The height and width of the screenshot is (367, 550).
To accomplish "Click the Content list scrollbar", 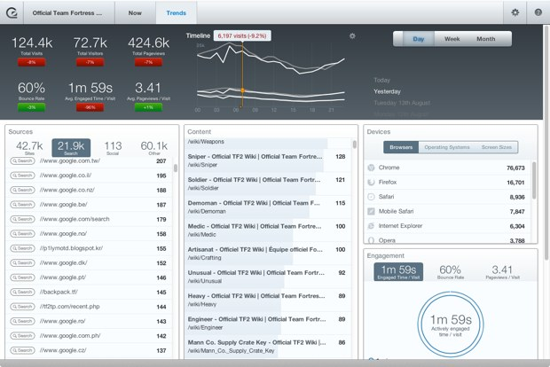I will pos(355,144).
